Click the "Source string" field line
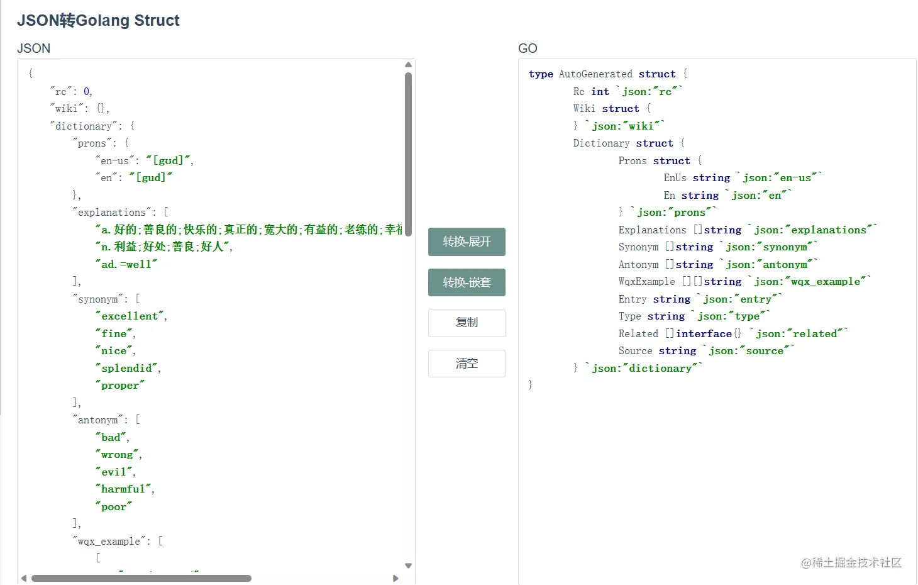Image resolution: width=918 pixels, height=585 pixels. pos(707,351)
